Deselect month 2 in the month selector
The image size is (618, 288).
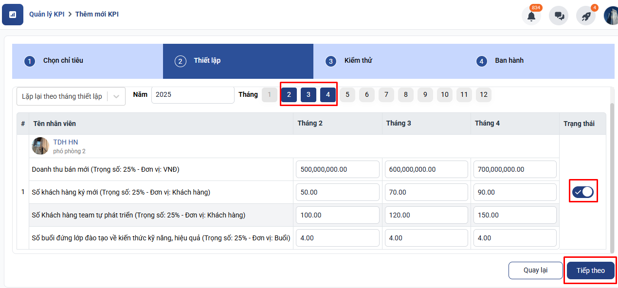point(289,95)
